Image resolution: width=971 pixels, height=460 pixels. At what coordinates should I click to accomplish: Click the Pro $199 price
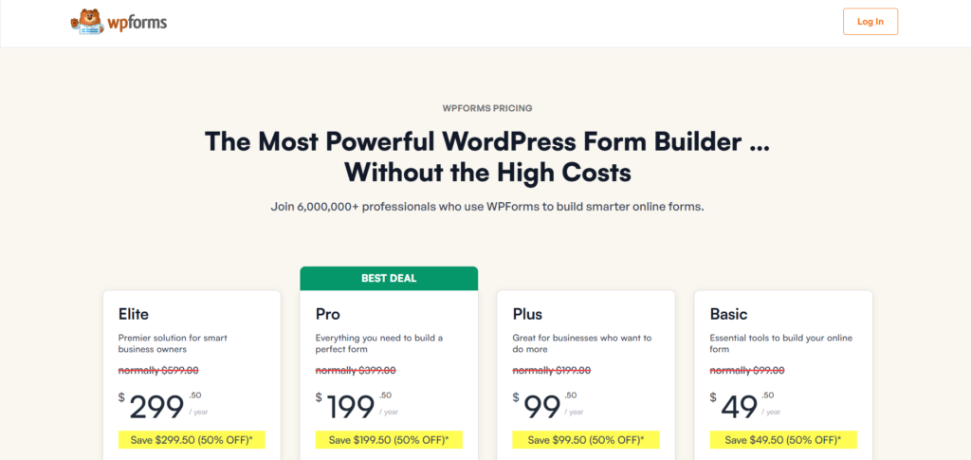coord(350,407)
